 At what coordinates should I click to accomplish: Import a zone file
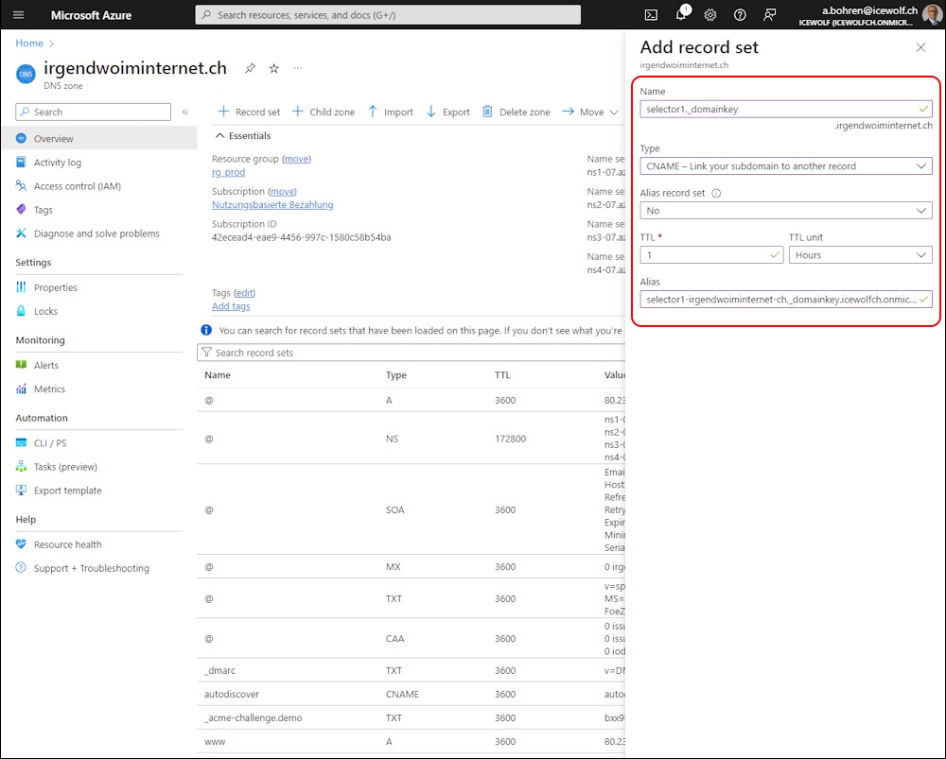(391, 112)
